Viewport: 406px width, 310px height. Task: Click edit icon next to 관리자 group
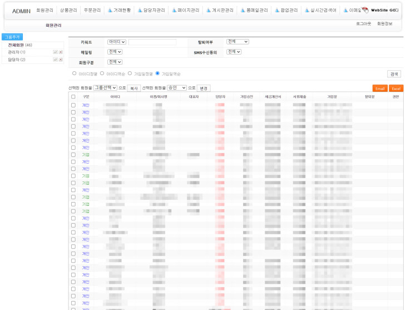(55, 52)
